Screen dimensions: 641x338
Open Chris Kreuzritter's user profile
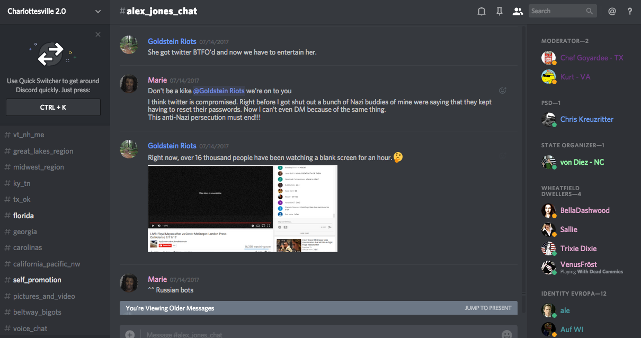pyautogui.click(x=586, y=119)
